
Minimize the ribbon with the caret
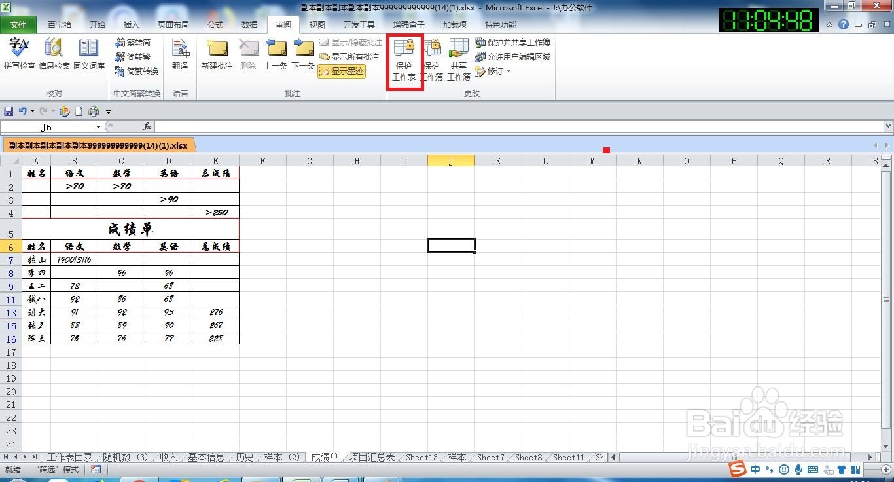(x=829, y=25)
